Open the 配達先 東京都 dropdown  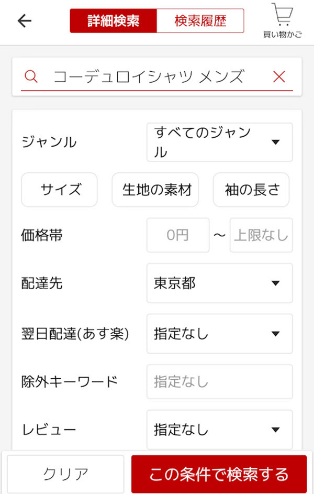(219, 283)
